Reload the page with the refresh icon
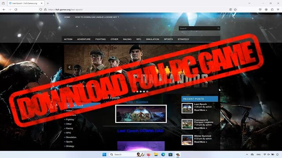This screenshot has width=282, height=158. click(x=16, y=10)
